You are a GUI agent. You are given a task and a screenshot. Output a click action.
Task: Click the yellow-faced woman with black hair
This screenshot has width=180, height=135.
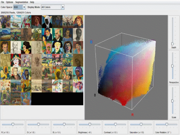[57, 48]
